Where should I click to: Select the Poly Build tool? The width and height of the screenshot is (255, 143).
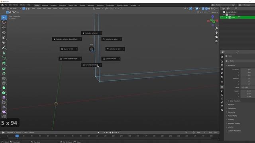(x=4, y=88)
